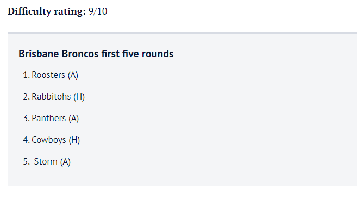Click the (A) marker after Storm
Viewport: 357px width, 197px height.
[x=65, y=162]
